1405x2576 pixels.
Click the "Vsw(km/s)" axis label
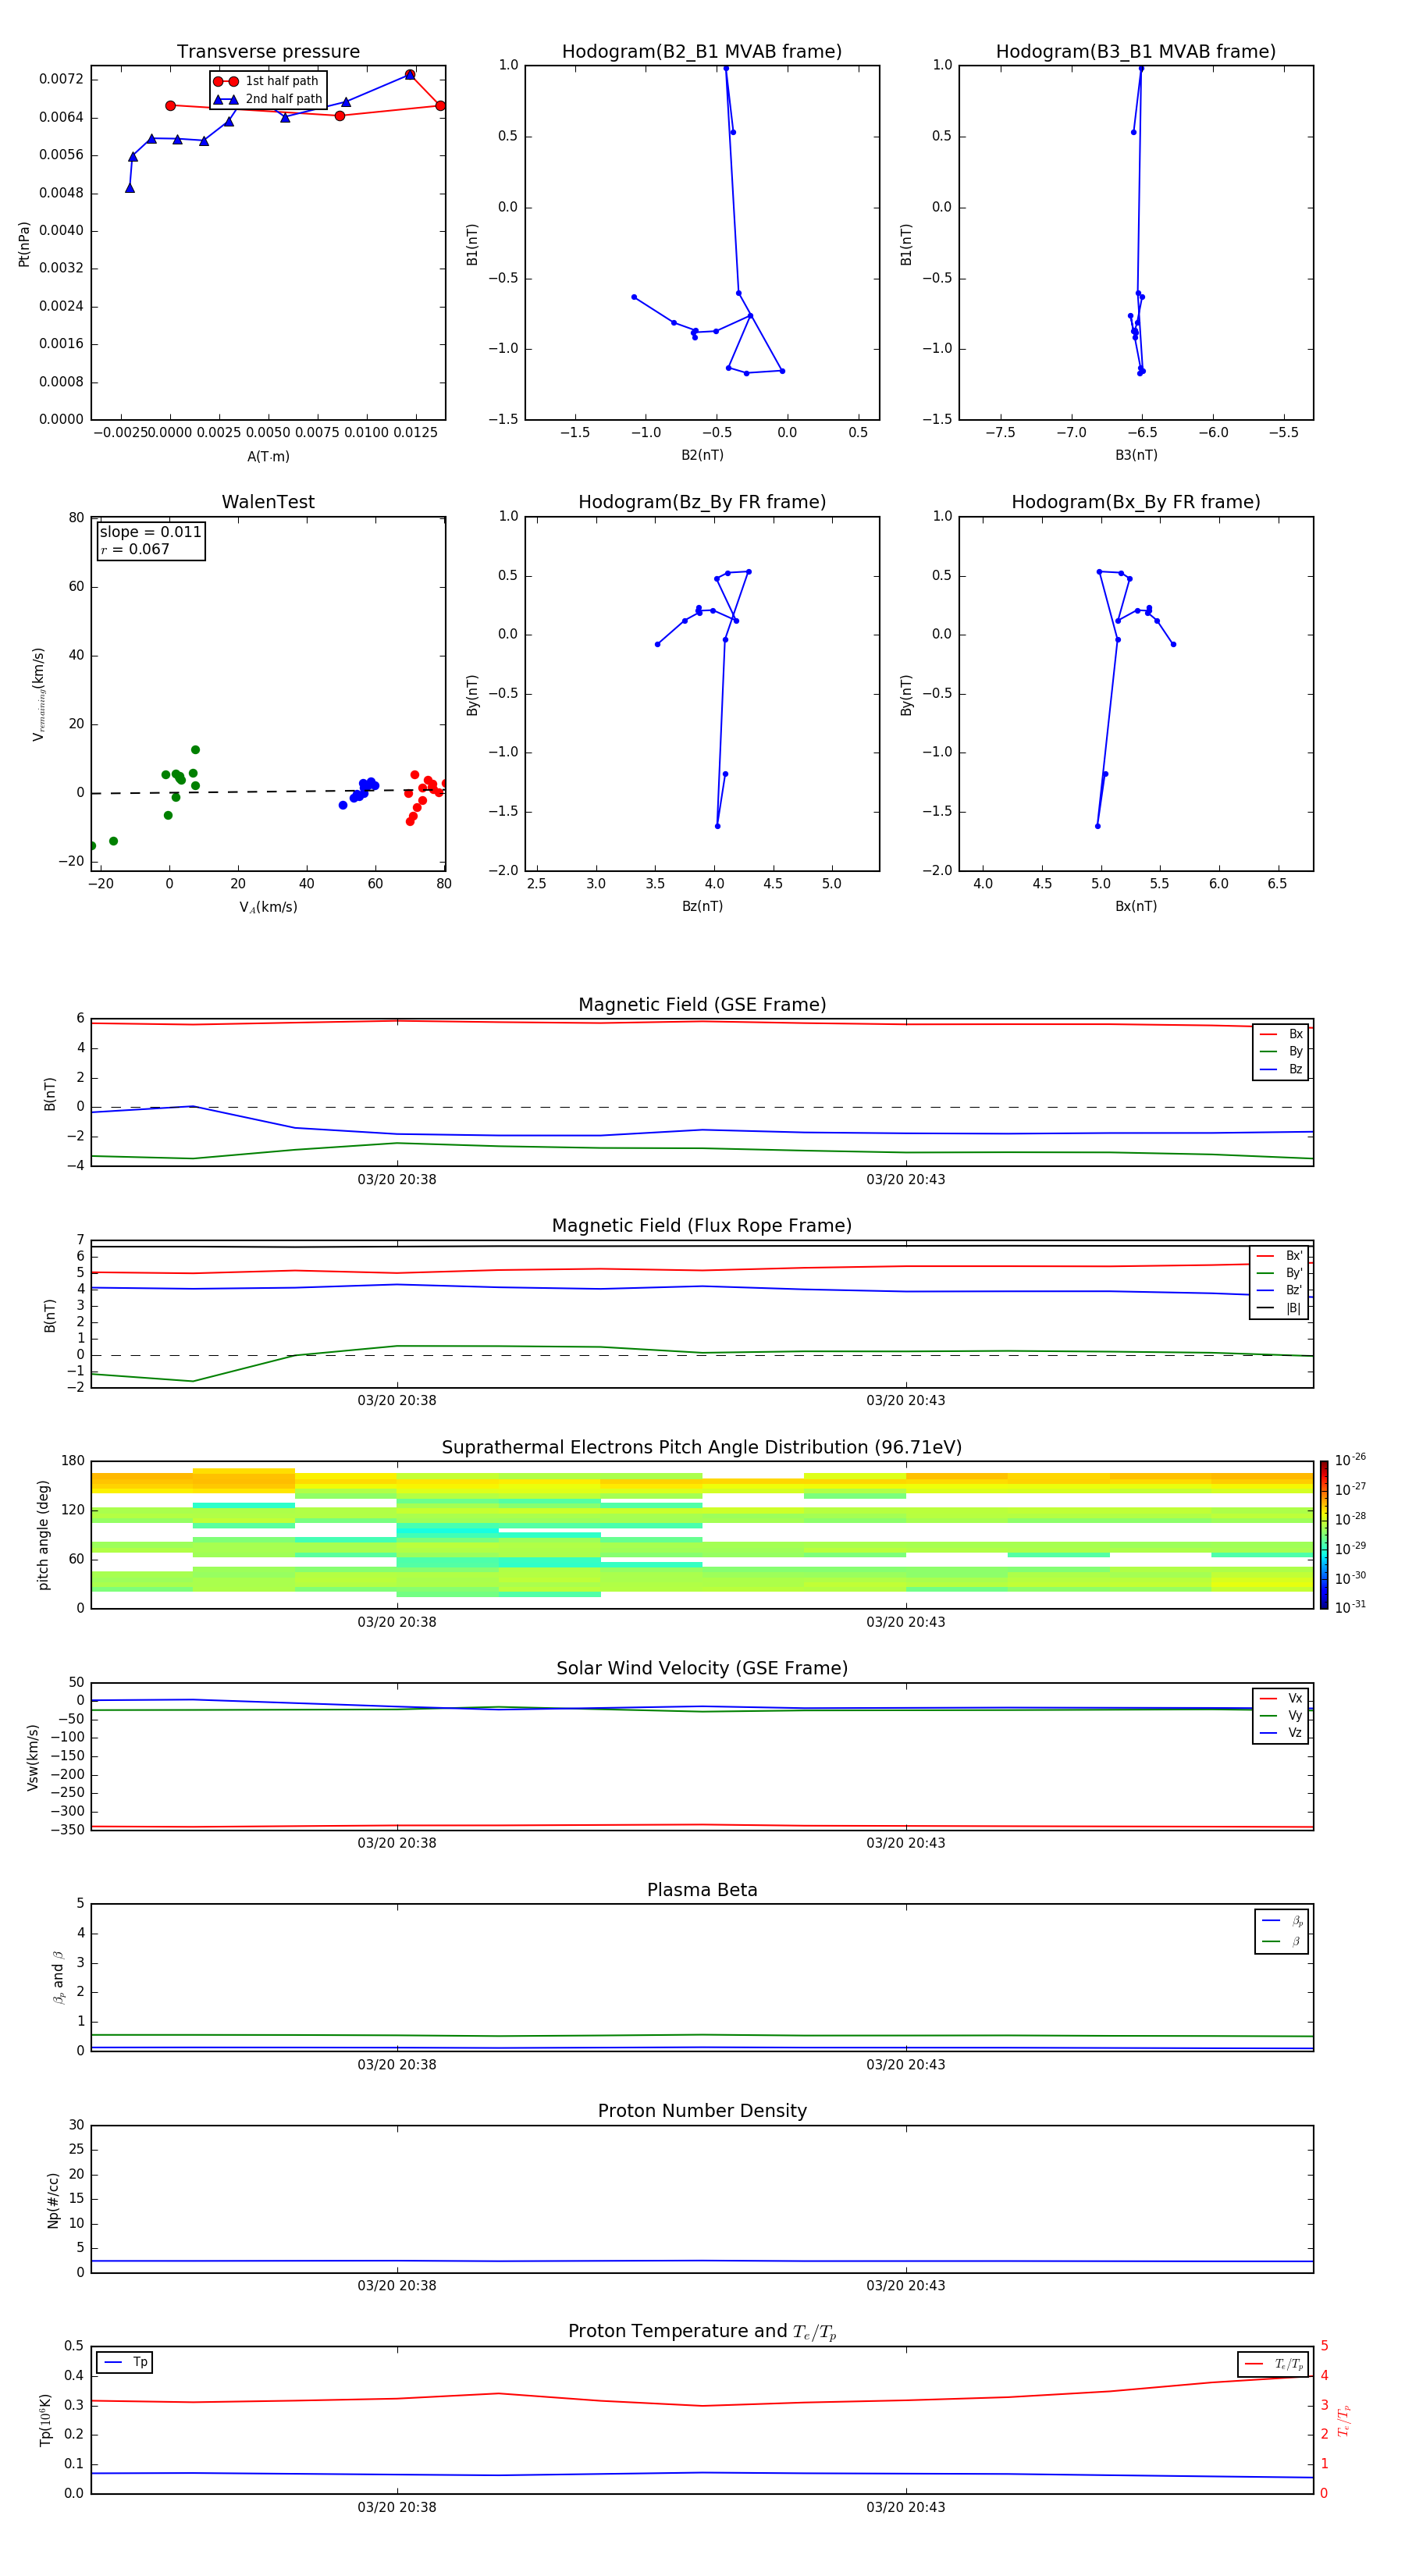click(33, 1757)
